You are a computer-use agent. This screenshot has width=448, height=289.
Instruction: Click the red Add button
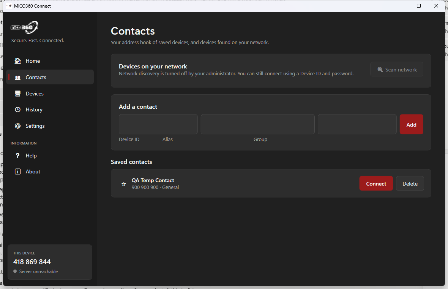point(412,124)
